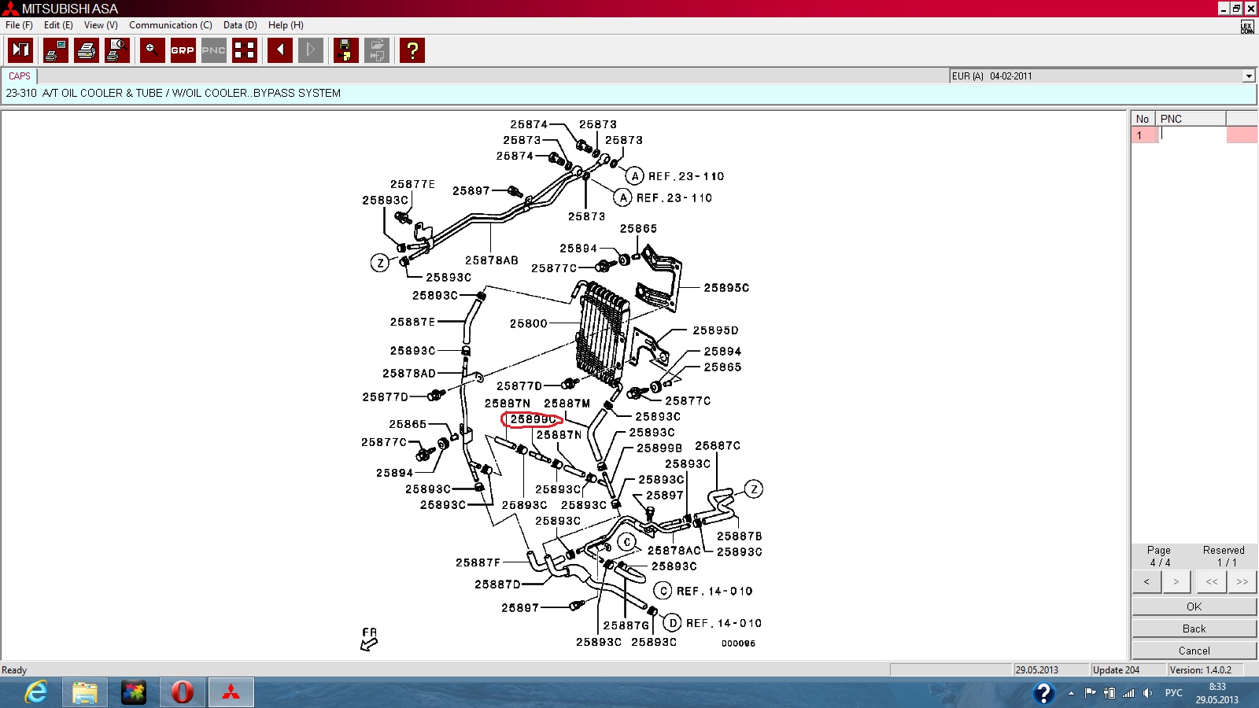The width and height of the screenshot is (1259, 708).
Task: Click the OK button
Action: tap(1194, 607)
